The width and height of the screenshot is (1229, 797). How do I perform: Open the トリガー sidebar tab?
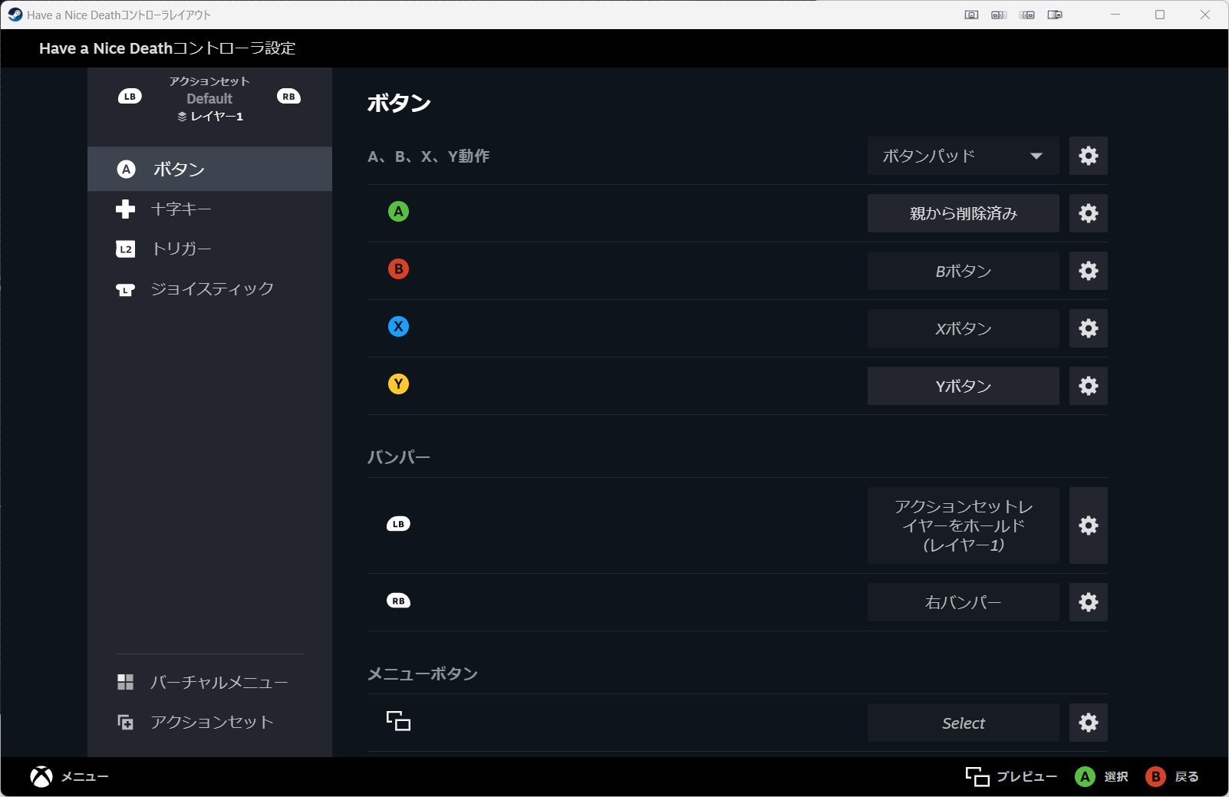pos(209,249)
